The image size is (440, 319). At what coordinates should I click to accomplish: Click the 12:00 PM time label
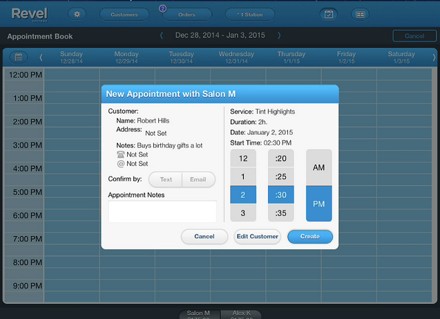tap(26, 75)
